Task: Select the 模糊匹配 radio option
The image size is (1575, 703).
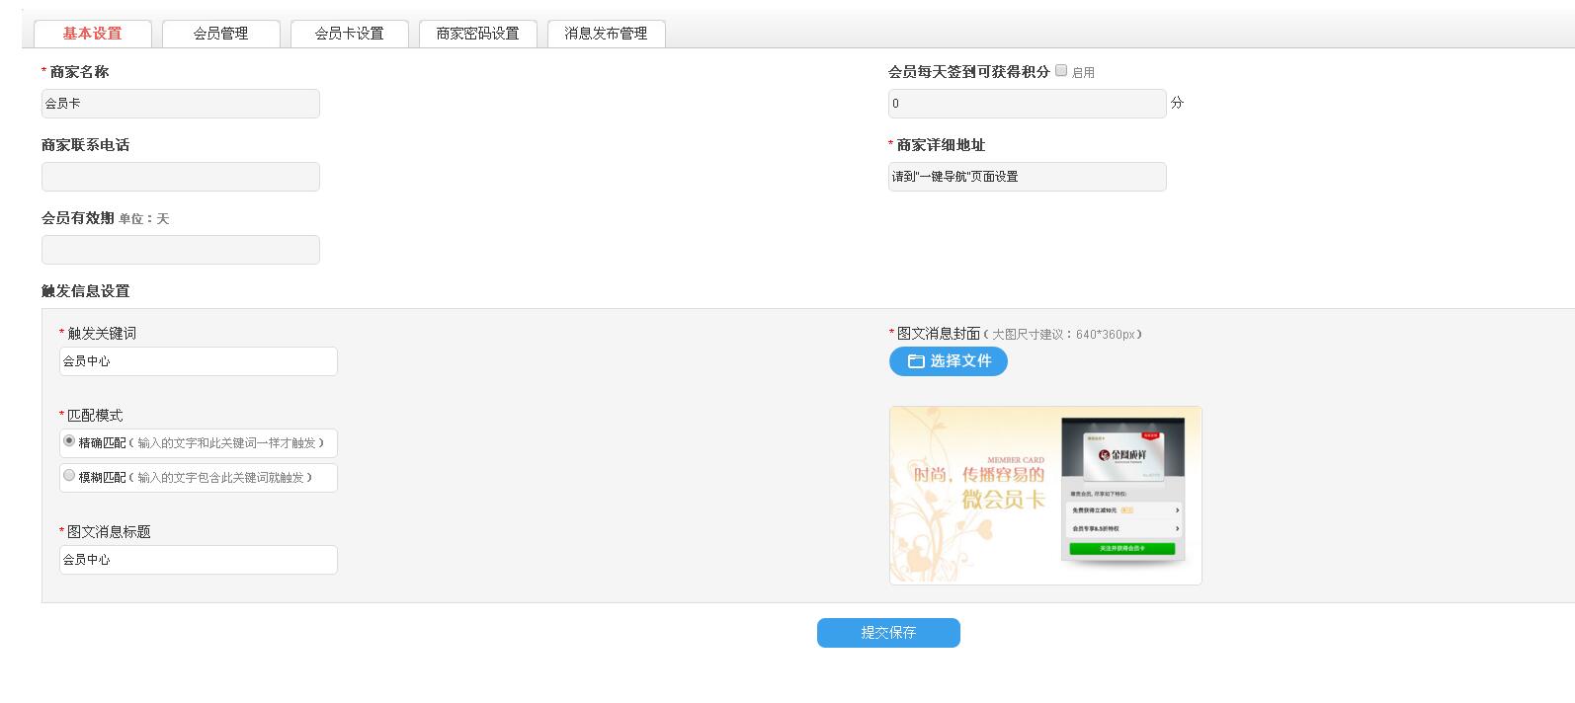Action: click(69, 476)
